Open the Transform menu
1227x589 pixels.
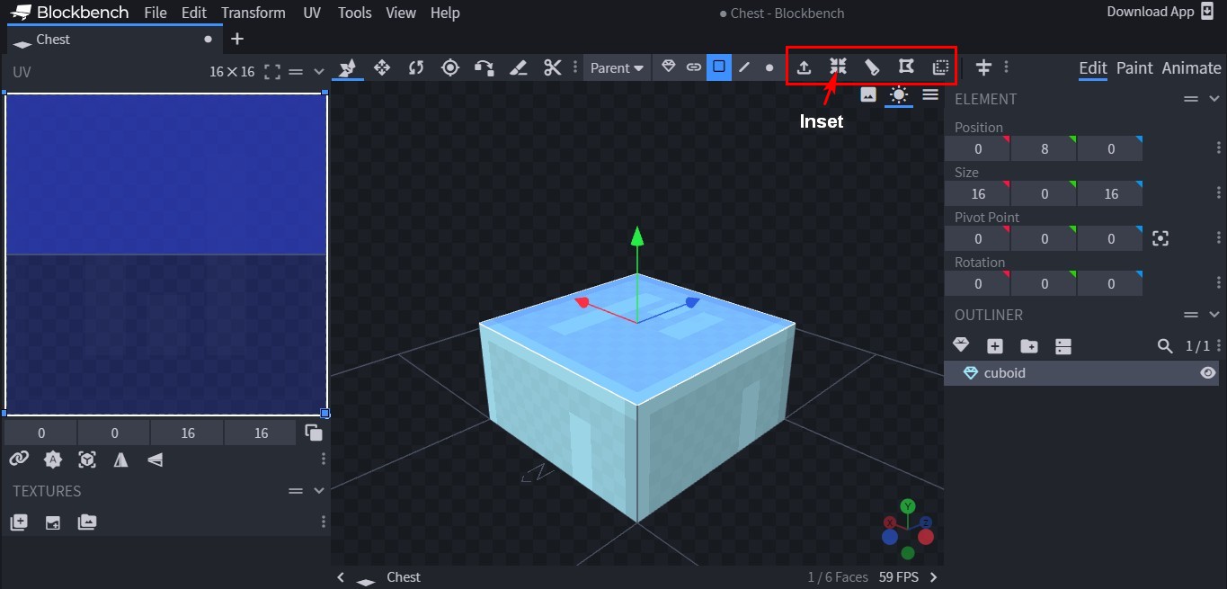pos(253,13)
